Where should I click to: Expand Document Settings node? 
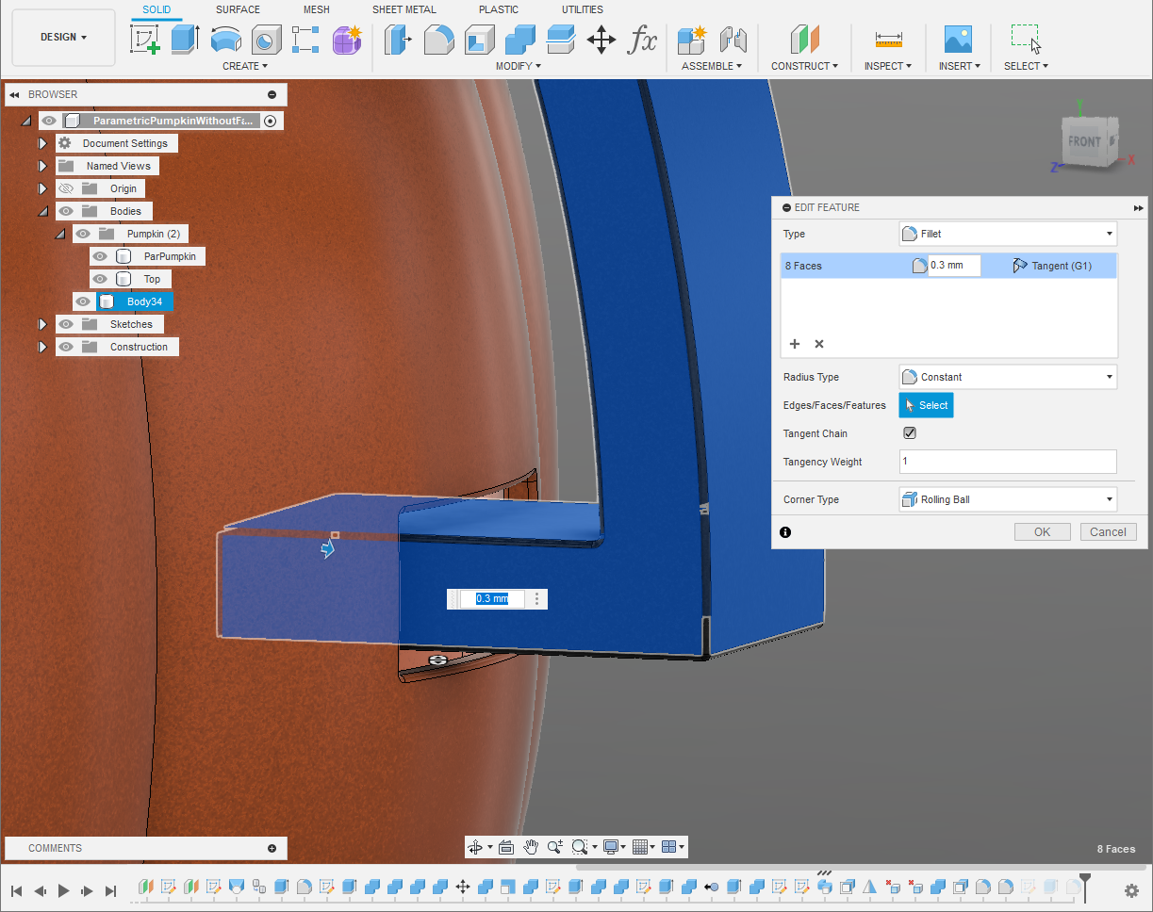tap(42, 143)
